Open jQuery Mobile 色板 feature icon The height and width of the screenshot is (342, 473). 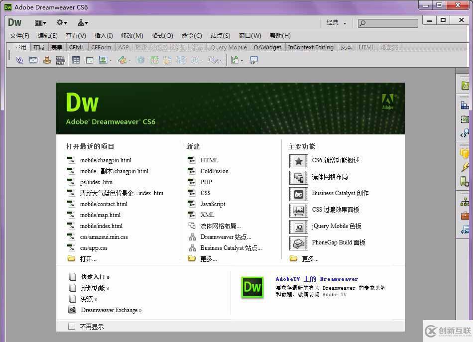tap(299, 227)
